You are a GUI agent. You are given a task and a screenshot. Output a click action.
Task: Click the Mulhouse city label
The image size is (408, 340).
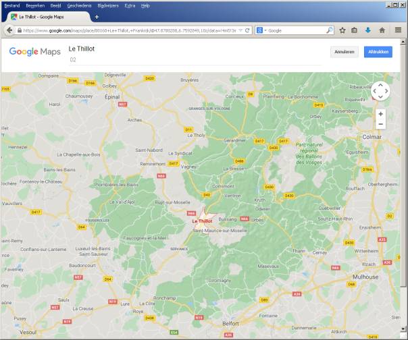click(365, 277)
